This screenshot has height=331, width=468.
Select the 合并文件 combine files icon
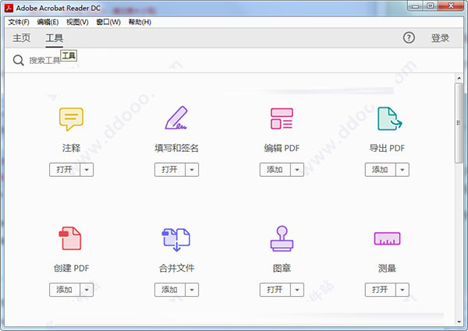176,240
